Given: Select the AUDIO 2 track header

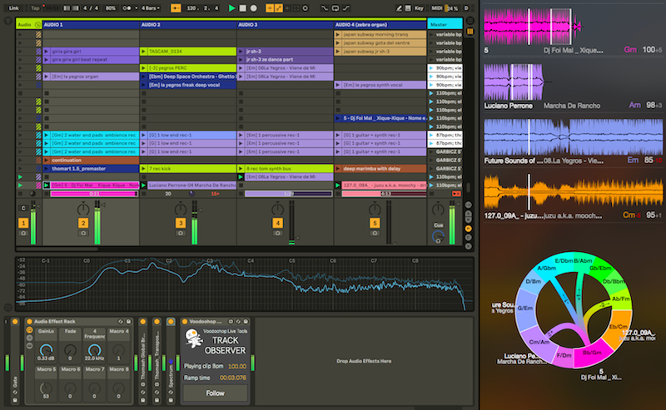Looking at the screenshot, I should tap(188, 25).
